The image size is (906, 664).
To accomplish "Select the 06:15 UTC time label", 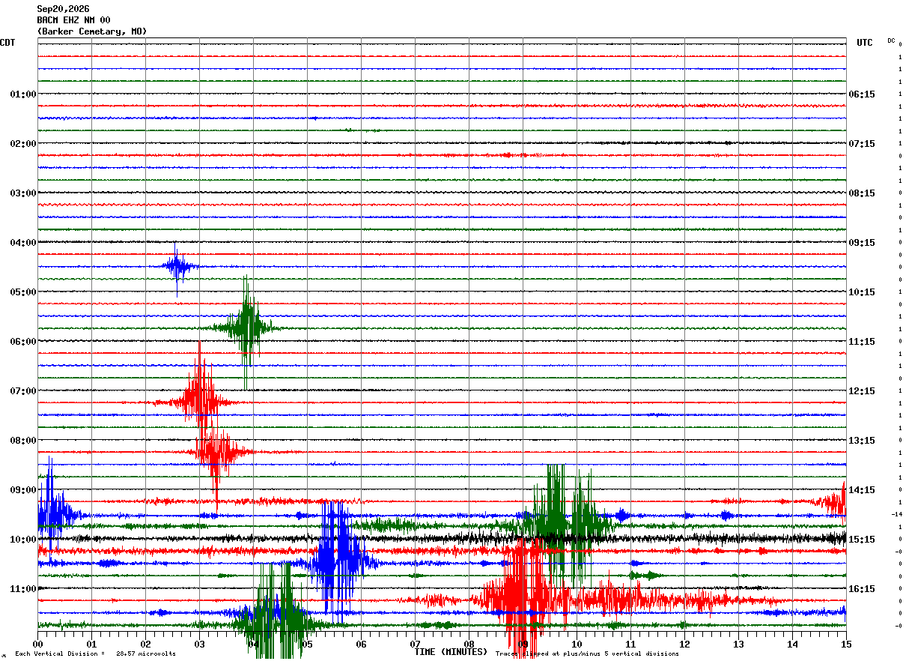I will 861,94.
